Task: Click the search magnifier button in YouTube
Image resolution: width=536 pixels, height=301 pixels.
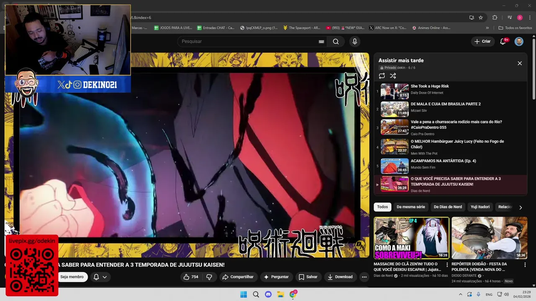Action: pos(336,41)
